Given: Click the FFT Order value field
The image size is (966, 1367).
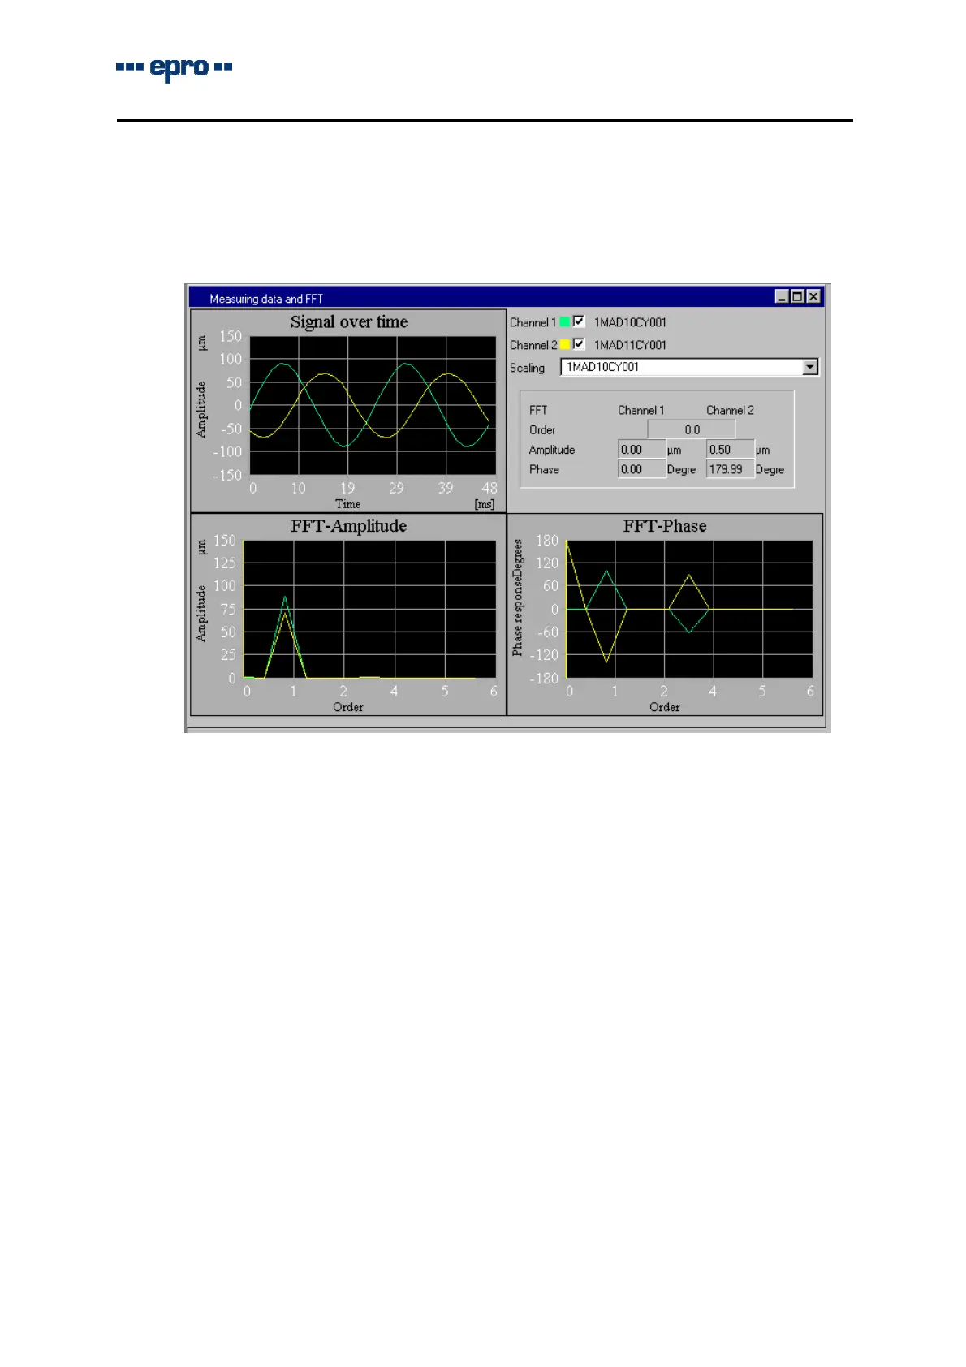Looking at the screenshot, I should pos(691,429).
